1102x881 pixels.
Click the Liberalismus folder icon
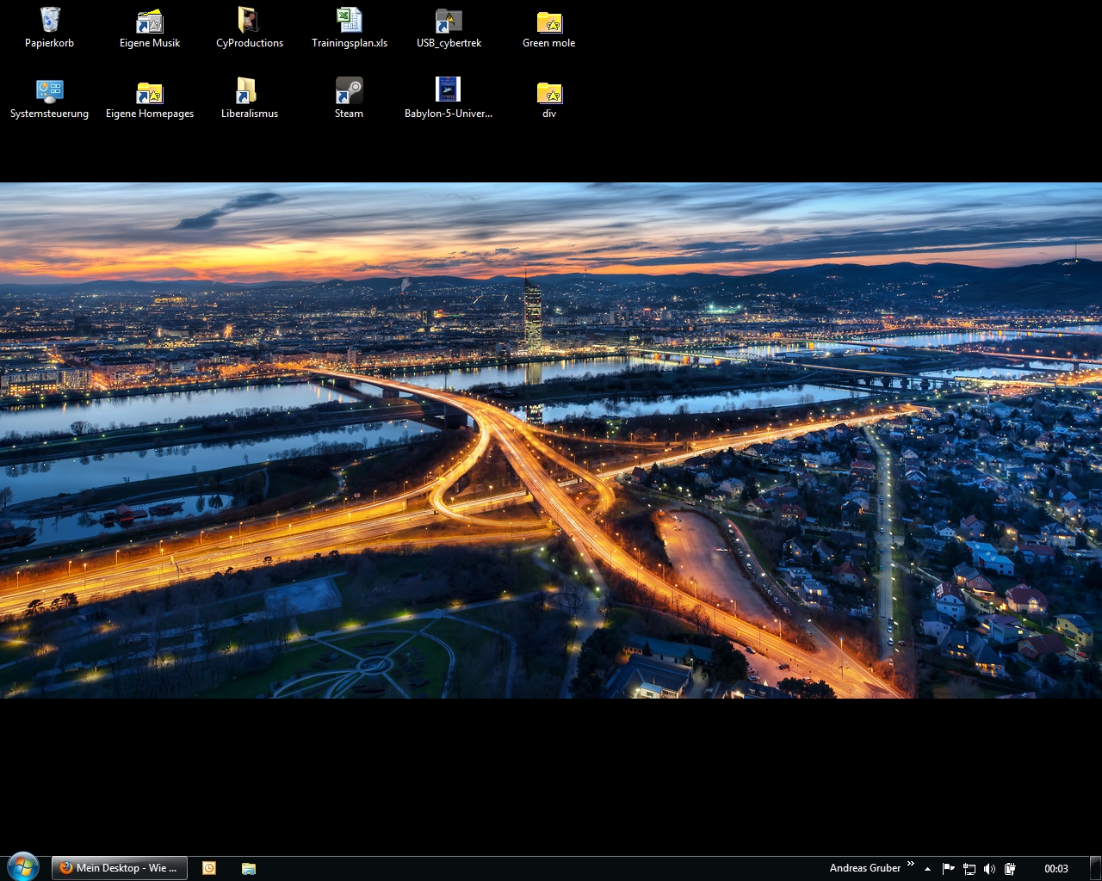tap(249, 91)
